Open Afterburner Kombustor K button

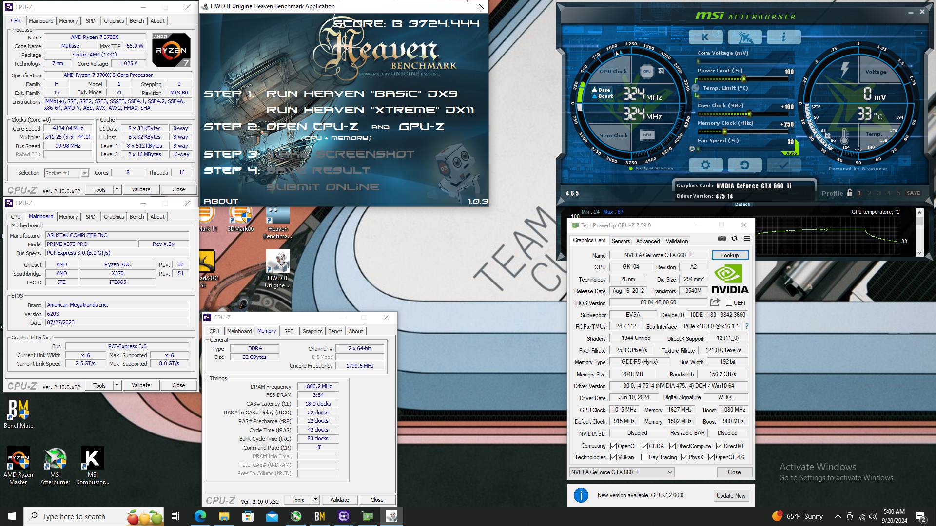[x=705, y=37]
